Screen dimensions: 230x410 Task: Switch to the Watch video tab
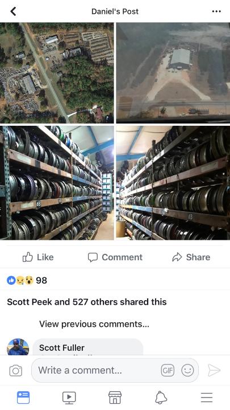[x=69, y=397]
